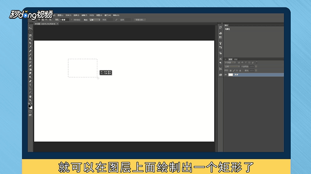Toggle the Anti-alias checkbox

pyautogui.click(x=72, y=20)
